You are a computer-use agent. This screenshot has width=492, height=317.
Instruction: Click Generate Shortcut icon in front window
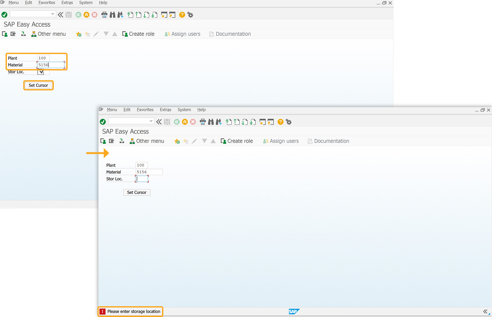(x=271, y=122)
